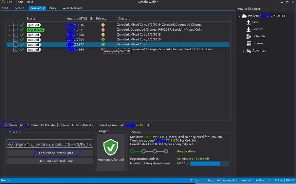Click the Tor is running status icon

coord(191,180)
